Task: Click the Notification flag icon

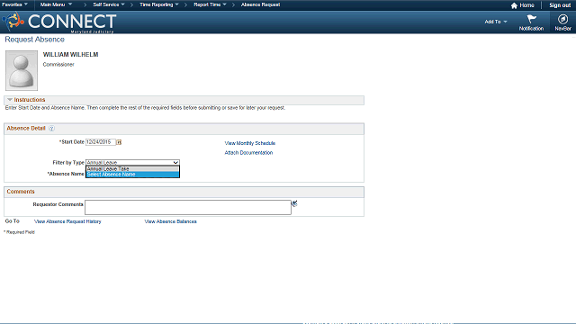Action: pyautogui.click(x=531, y=19)
